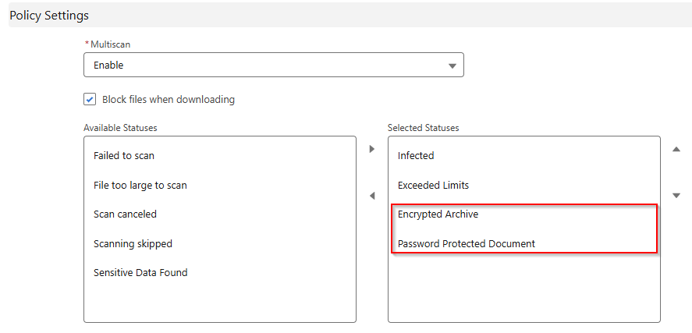Move the selected status up

(676, 149)
